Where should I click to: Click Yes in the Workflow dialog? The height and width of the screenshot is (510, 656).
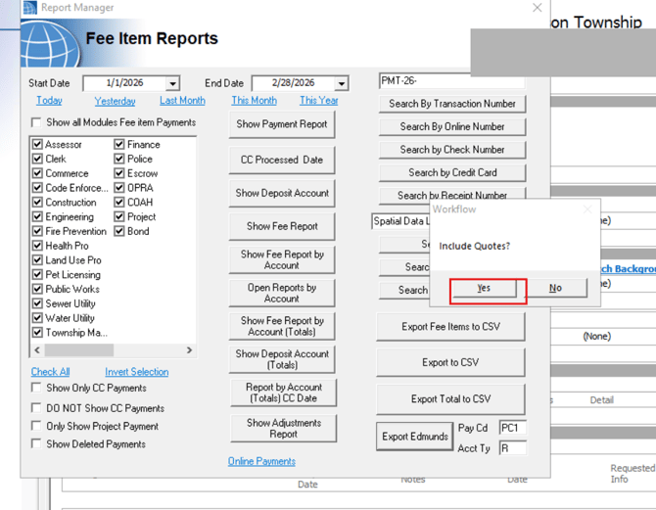(484, 288)
